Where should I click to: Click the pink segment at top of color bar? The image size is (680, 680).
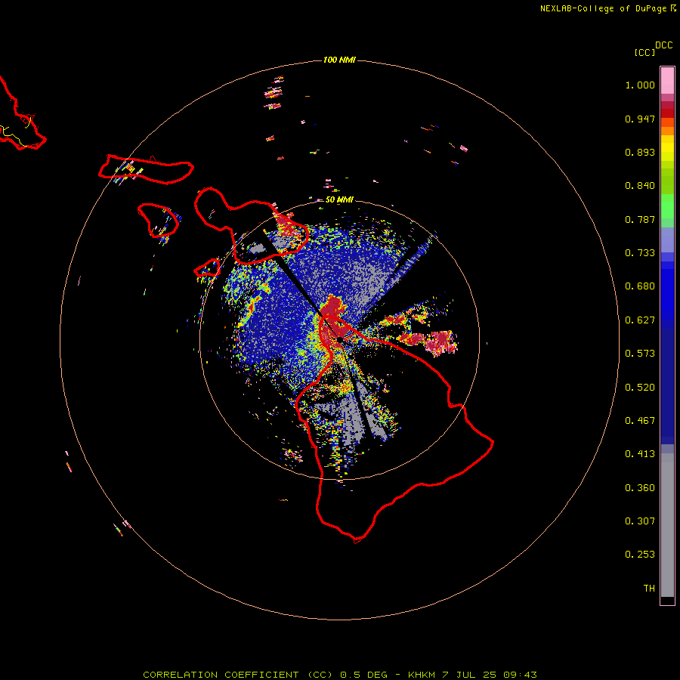667,81
